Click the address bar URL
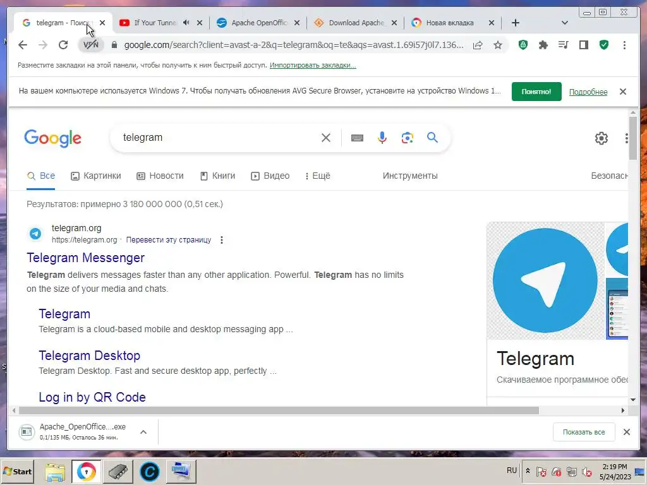The height and width of the screenshot is (485, 647). [x=294, y=45]
